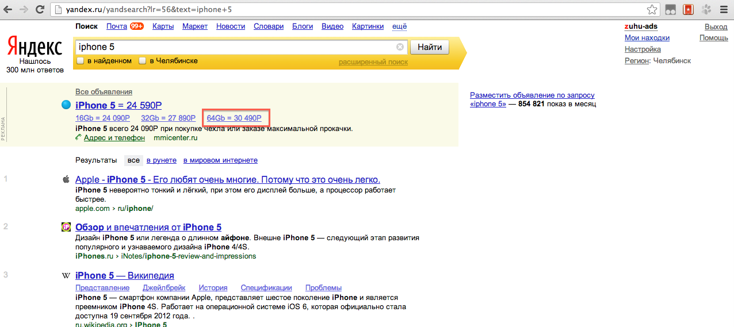The height and width of the screenshot is (327, 734).
Task: Filter results 'в рунете'
Action: pos(161,160)
